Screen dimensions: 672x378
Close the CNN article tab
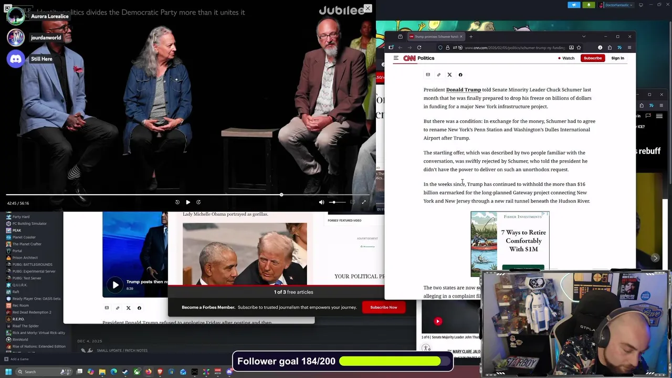tap(461, 37)
